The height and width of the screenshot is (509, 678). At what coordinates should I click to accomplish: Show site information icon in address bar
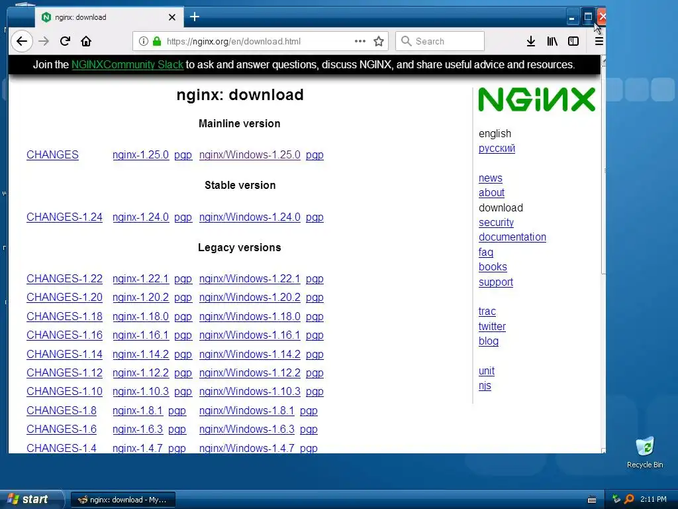pyautogui.click(x=144, y=41)
